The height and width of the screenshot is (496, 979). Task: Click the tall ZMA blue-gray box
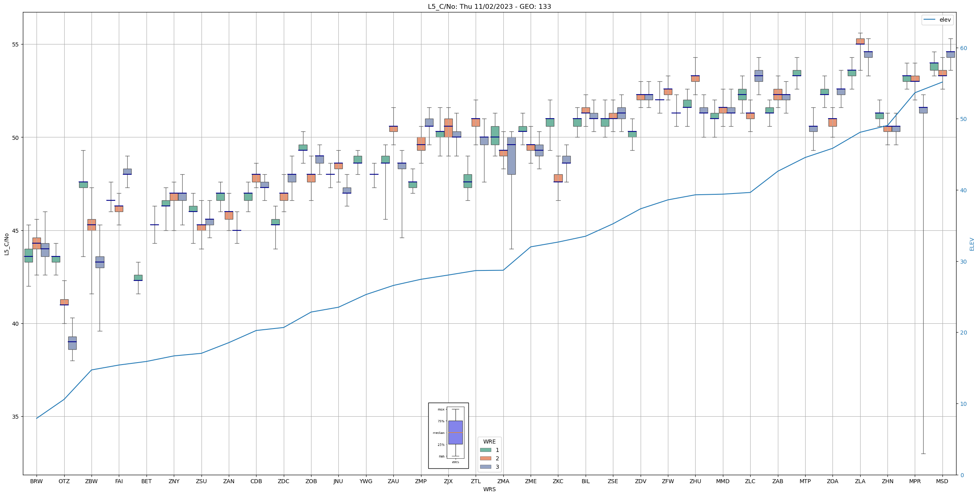coord(511,156)
